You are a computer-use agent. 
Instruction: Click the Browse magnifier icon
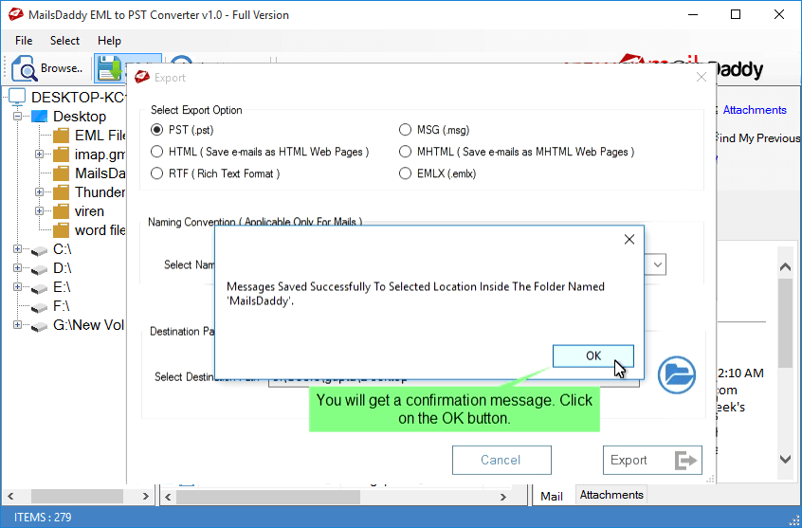(x=24, y=68)
